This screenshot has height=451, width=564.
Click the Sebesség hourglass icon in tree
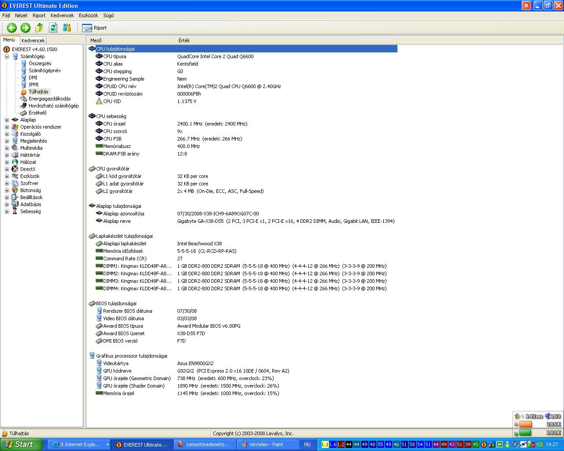click(15, 211)
